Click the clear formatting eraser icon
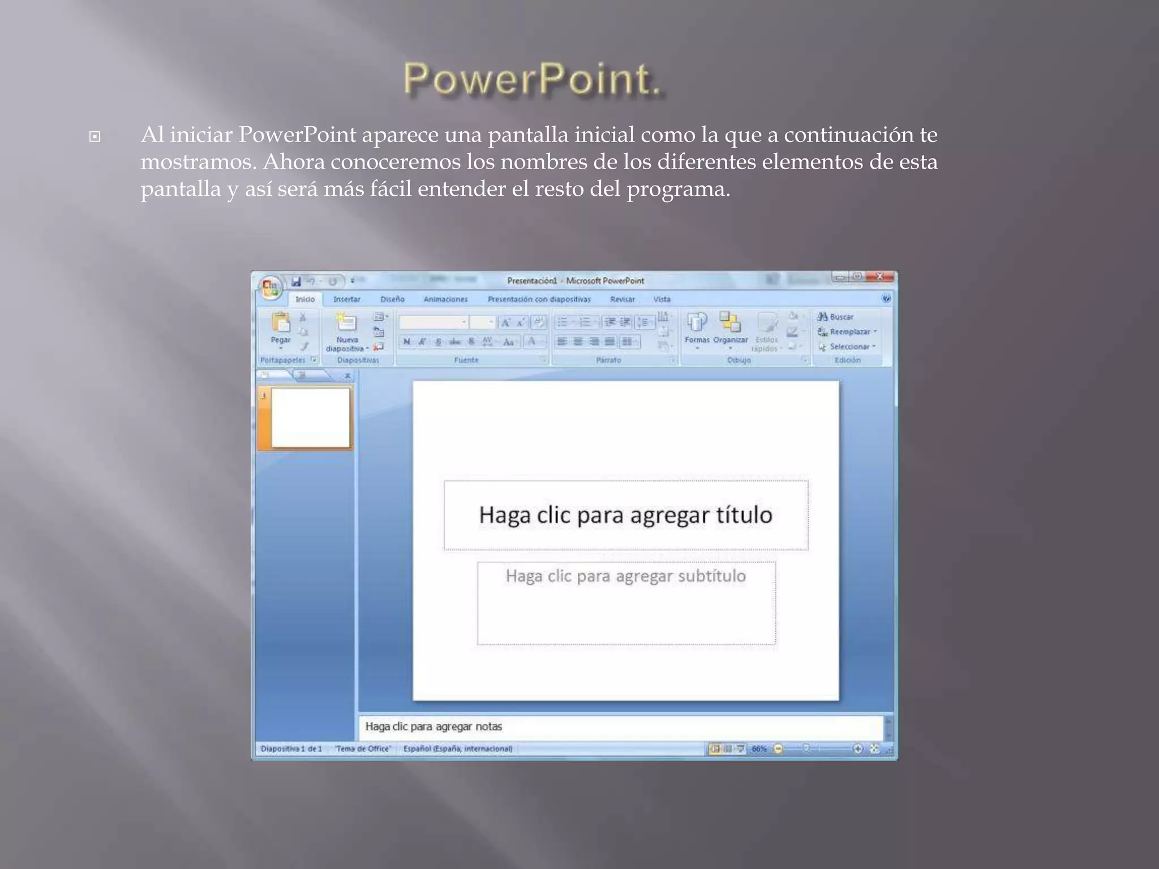The image size is (1159, 869). click(x=539, y=322)
